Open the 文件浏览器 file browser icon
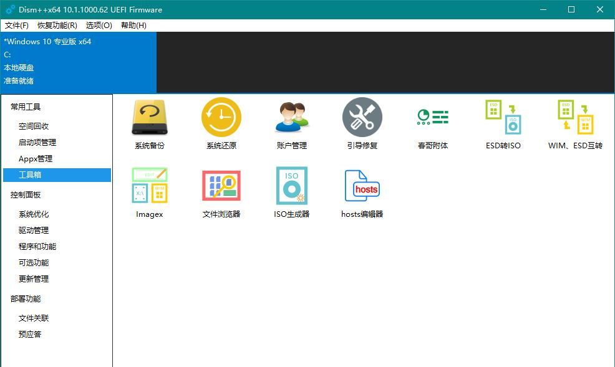This screenshot has width=615, height=367. pyautogui.click(x=221, y=186)
